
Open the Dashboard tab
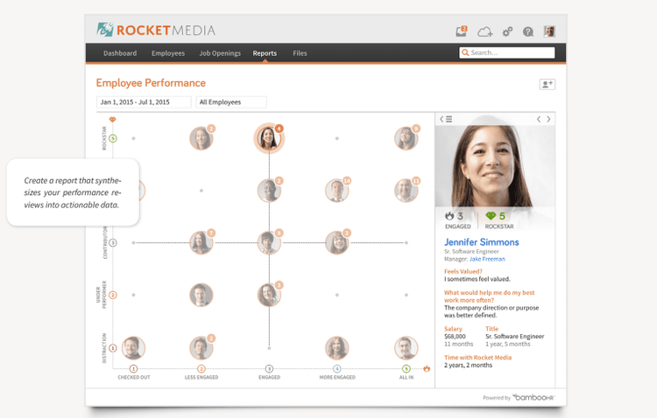120,53
